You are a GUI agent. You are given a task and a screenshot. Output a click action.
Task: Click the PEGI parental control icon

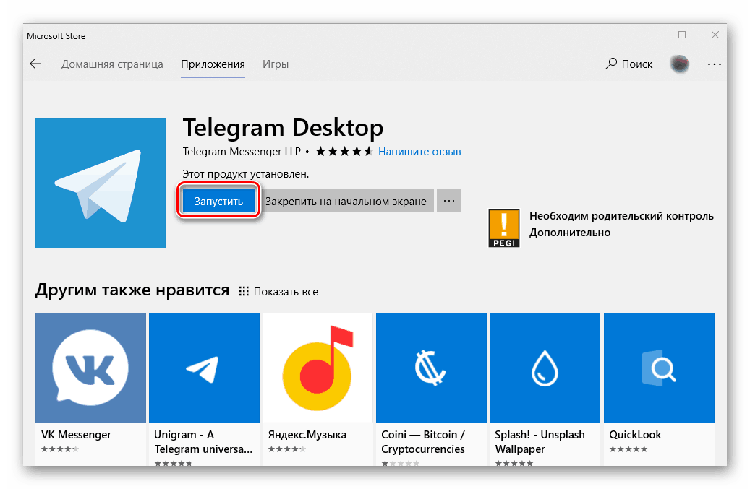pyautogui.click(x=503, y=228)
